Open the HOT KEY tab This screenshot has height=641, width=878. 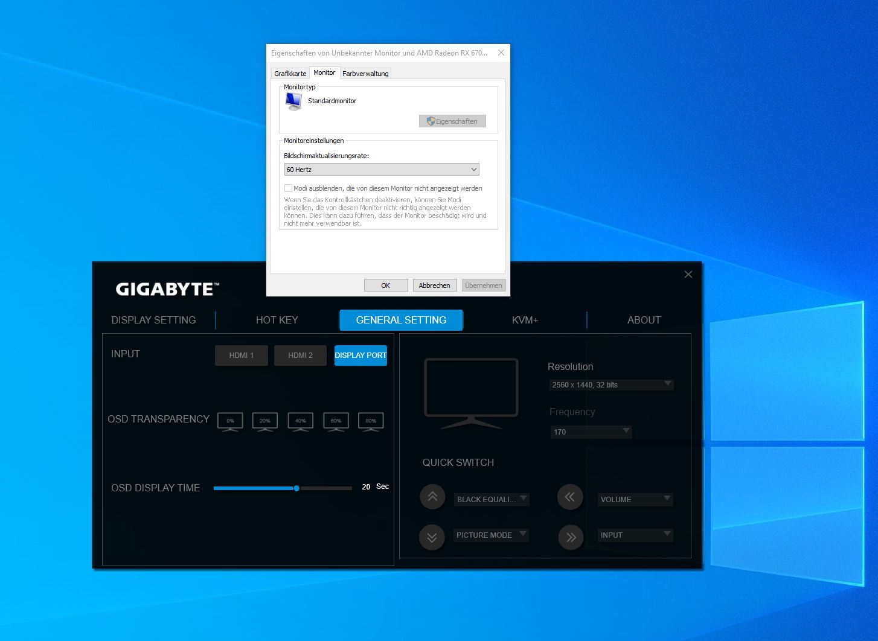coord(277,320)
